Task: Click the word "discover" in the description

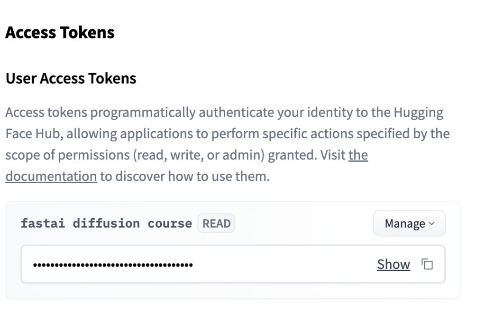Action: pyautogui.click(x=141, y=177)
